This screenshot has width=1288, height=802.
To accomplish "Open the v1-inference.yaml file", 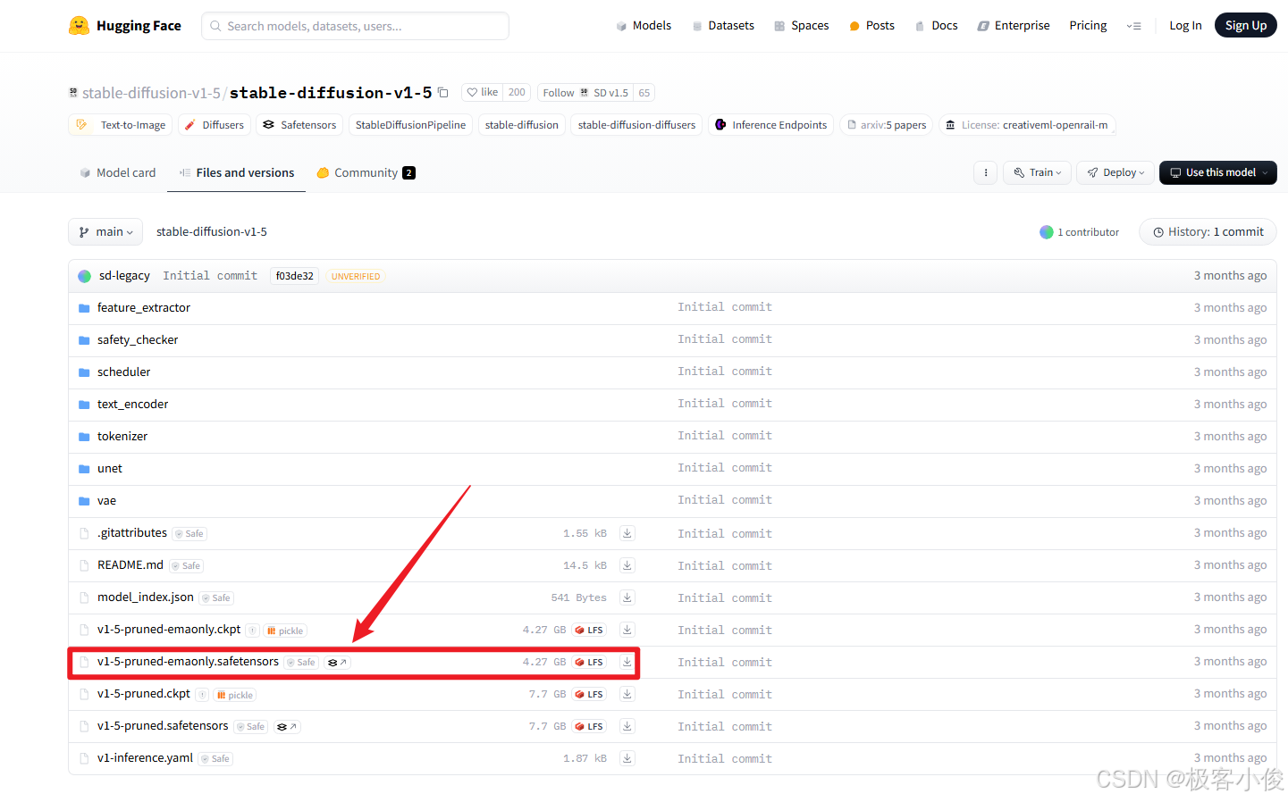I will (145, 758).
